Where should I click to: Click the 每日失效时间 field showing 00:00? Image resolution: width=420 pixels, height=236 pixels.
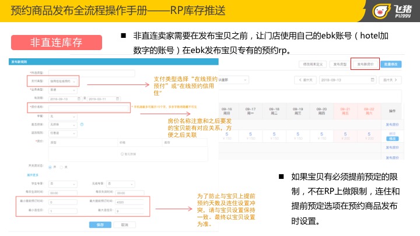(x=130, y=193)
